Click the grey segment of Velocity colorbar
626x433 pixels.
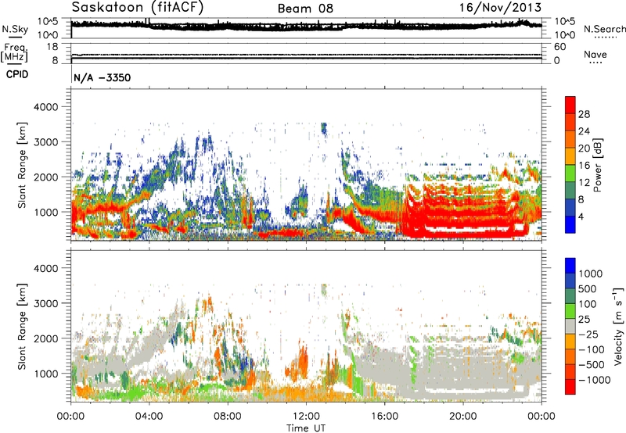[x=570, y=327]
